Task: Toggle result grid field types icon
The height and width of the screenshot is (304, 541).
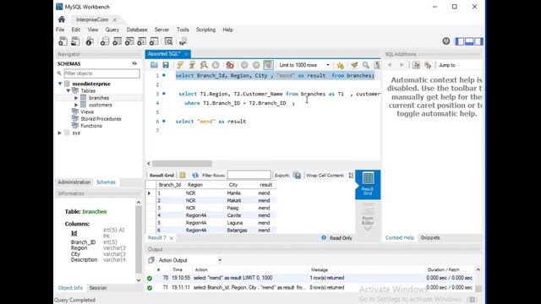Action: 183,175
